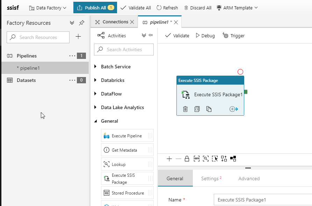Pin the Factory Resources panel
Viewport: 312px width, 206px height.
[81, 23]
